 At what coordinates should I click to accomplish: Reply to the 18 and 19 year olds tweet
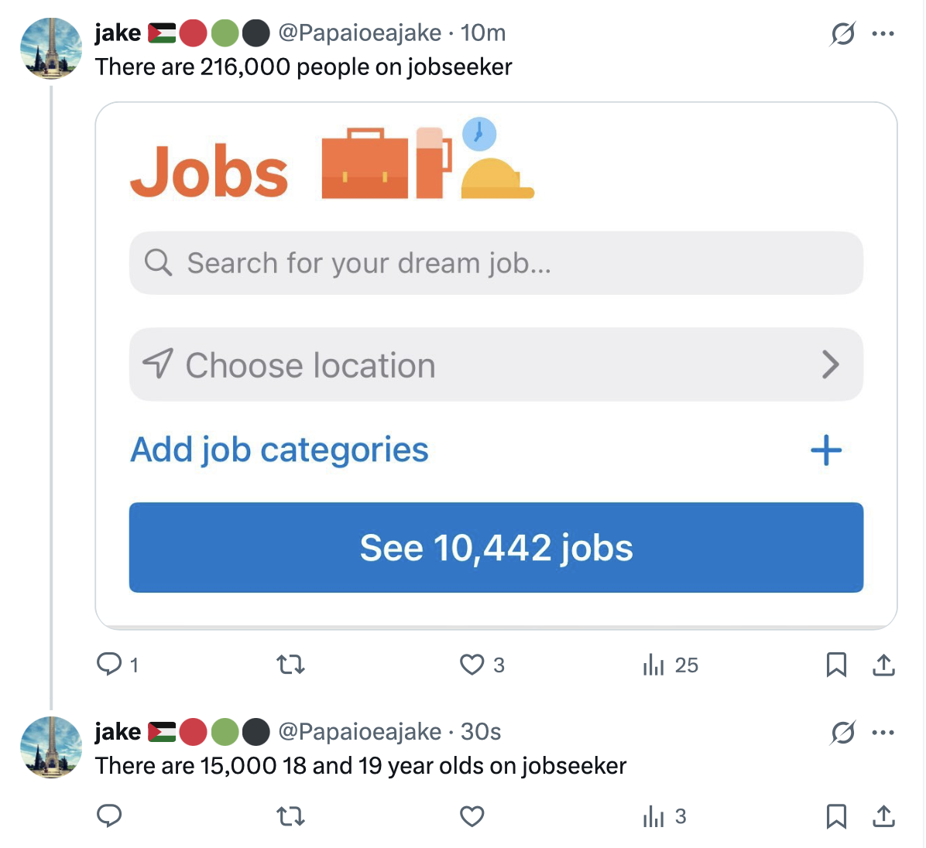point(109,816)
